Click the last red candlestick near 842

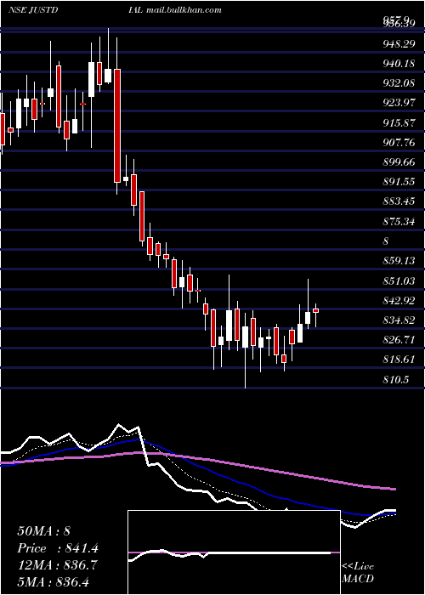coord(315,311)
